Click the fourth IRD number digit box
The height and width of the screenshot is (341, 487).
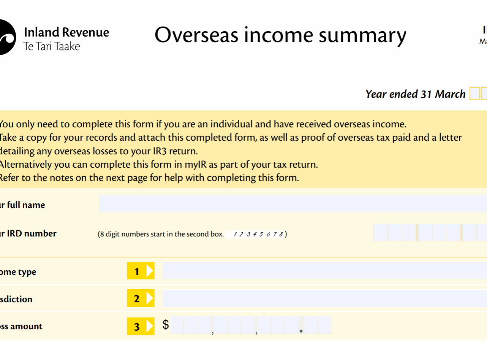425,233
